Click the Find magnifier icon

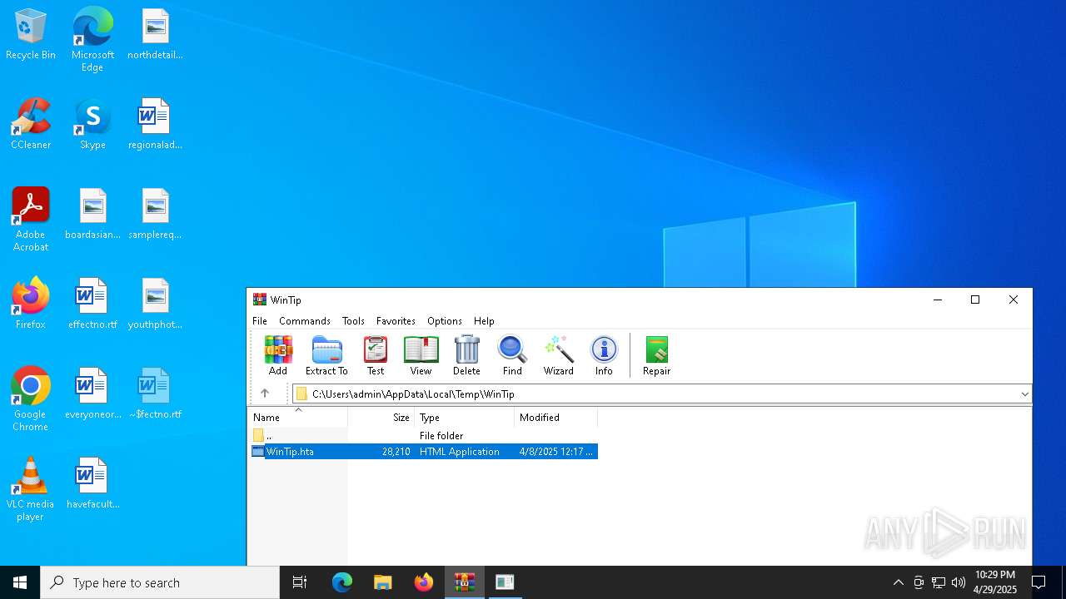(x=512, y=356)
